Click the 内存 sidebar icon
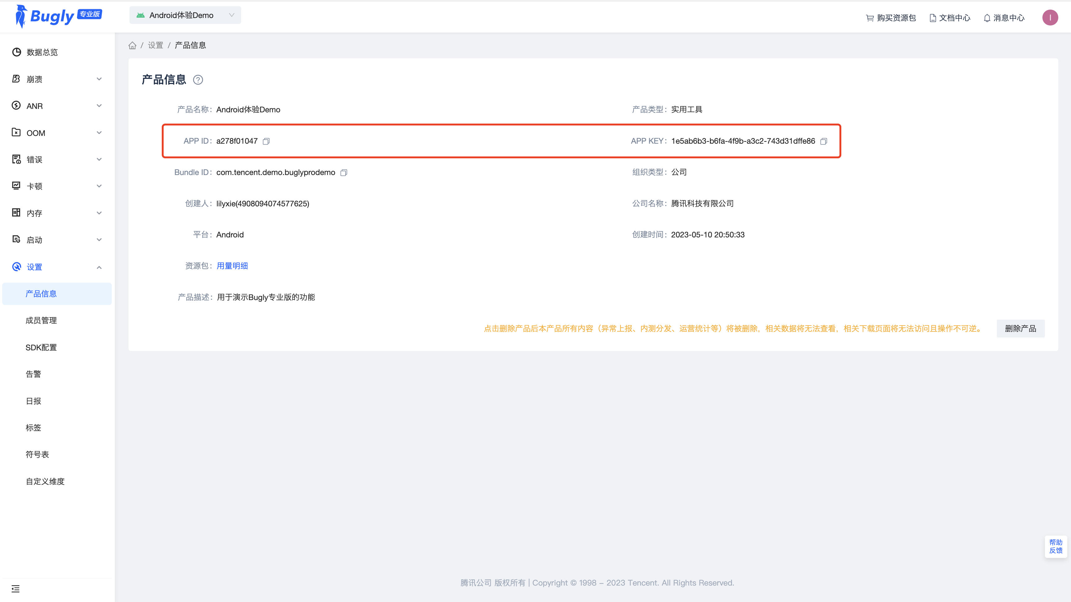This screenshot has width=1071, height=602. (x=16, y=213)
